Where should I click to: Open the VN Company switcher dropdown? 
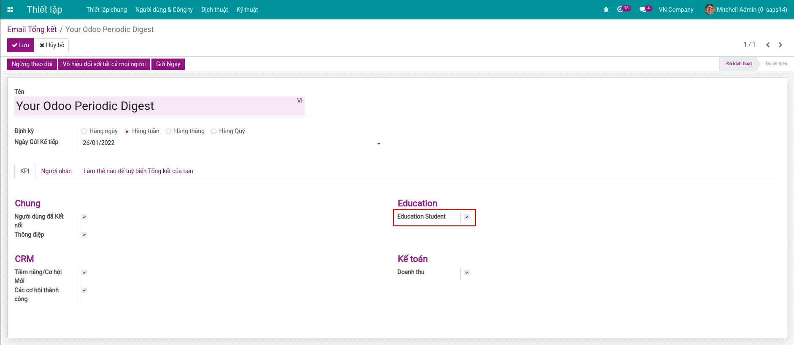click(676, 10)
